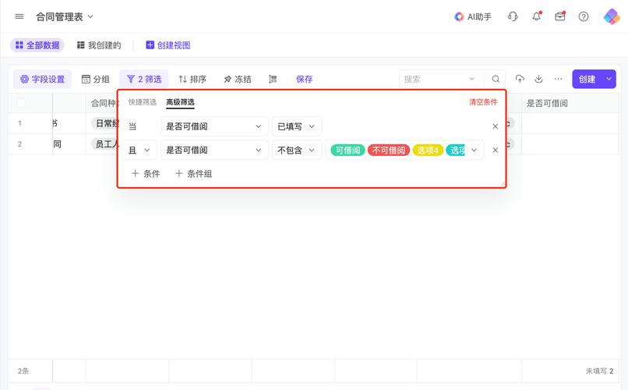Switch to the 高级筛选 tab
The height and width of the screenshot is (390, 628).
(180, 102)
